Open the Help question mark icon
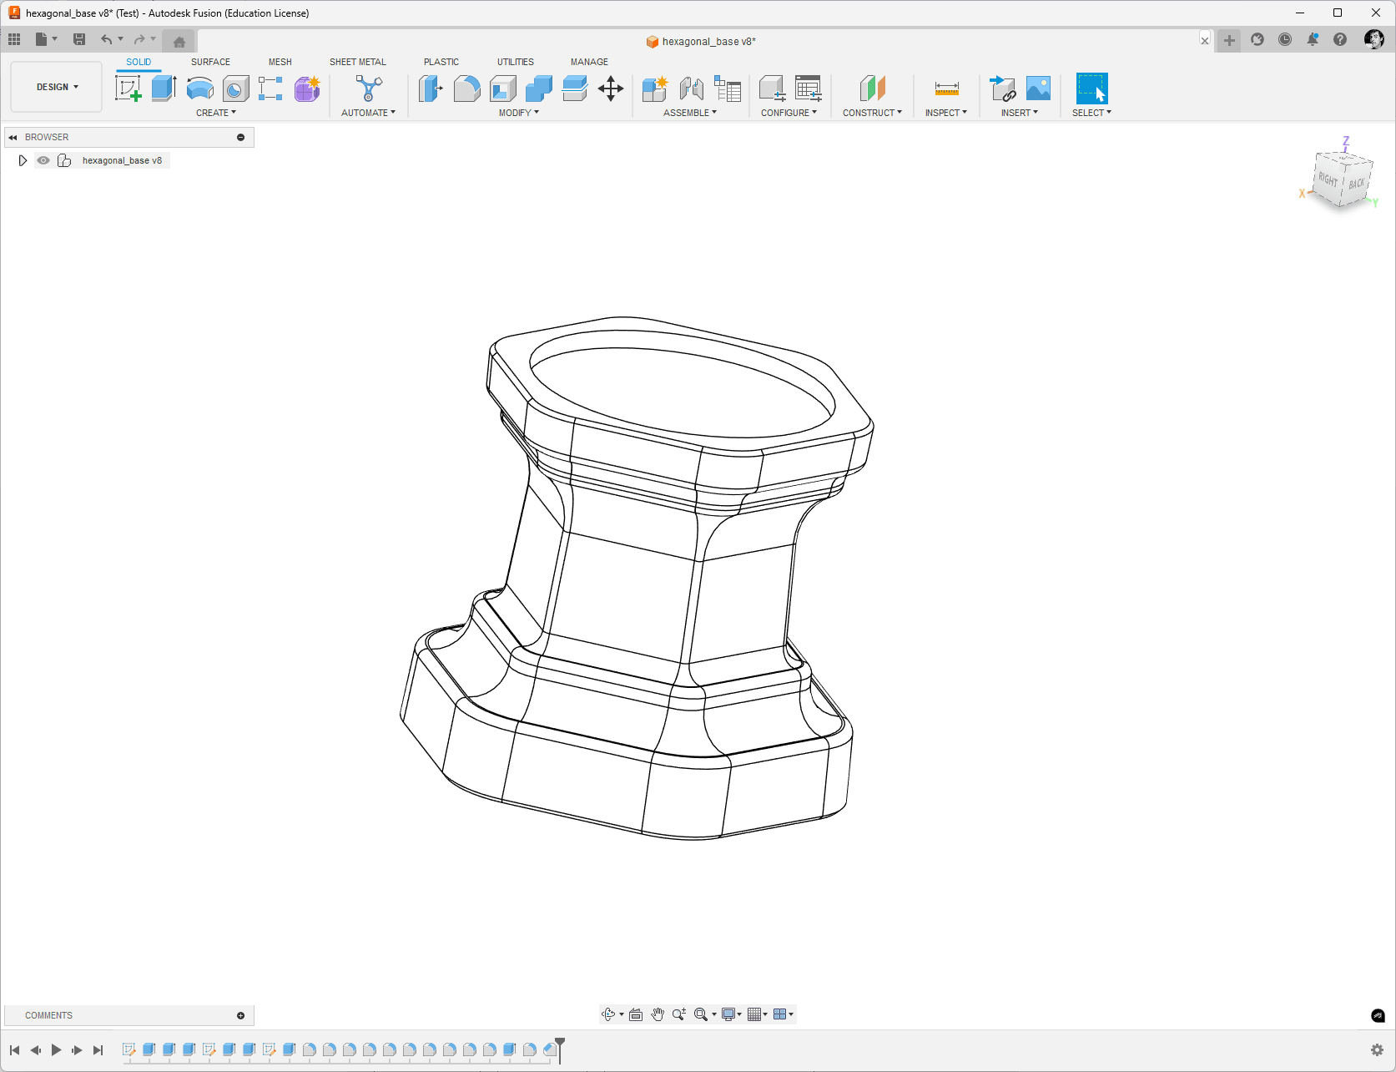 click(x=1340, y=39)
